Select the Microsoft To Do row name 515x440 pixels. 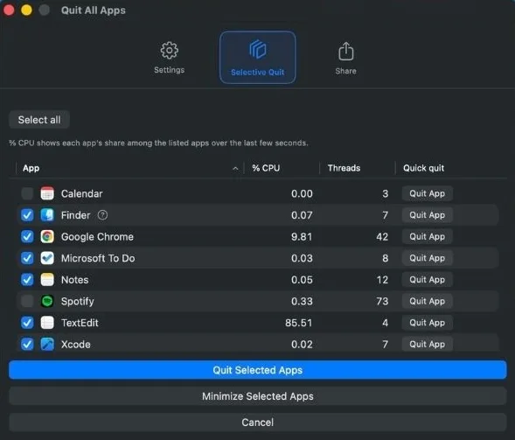(98, 258)
